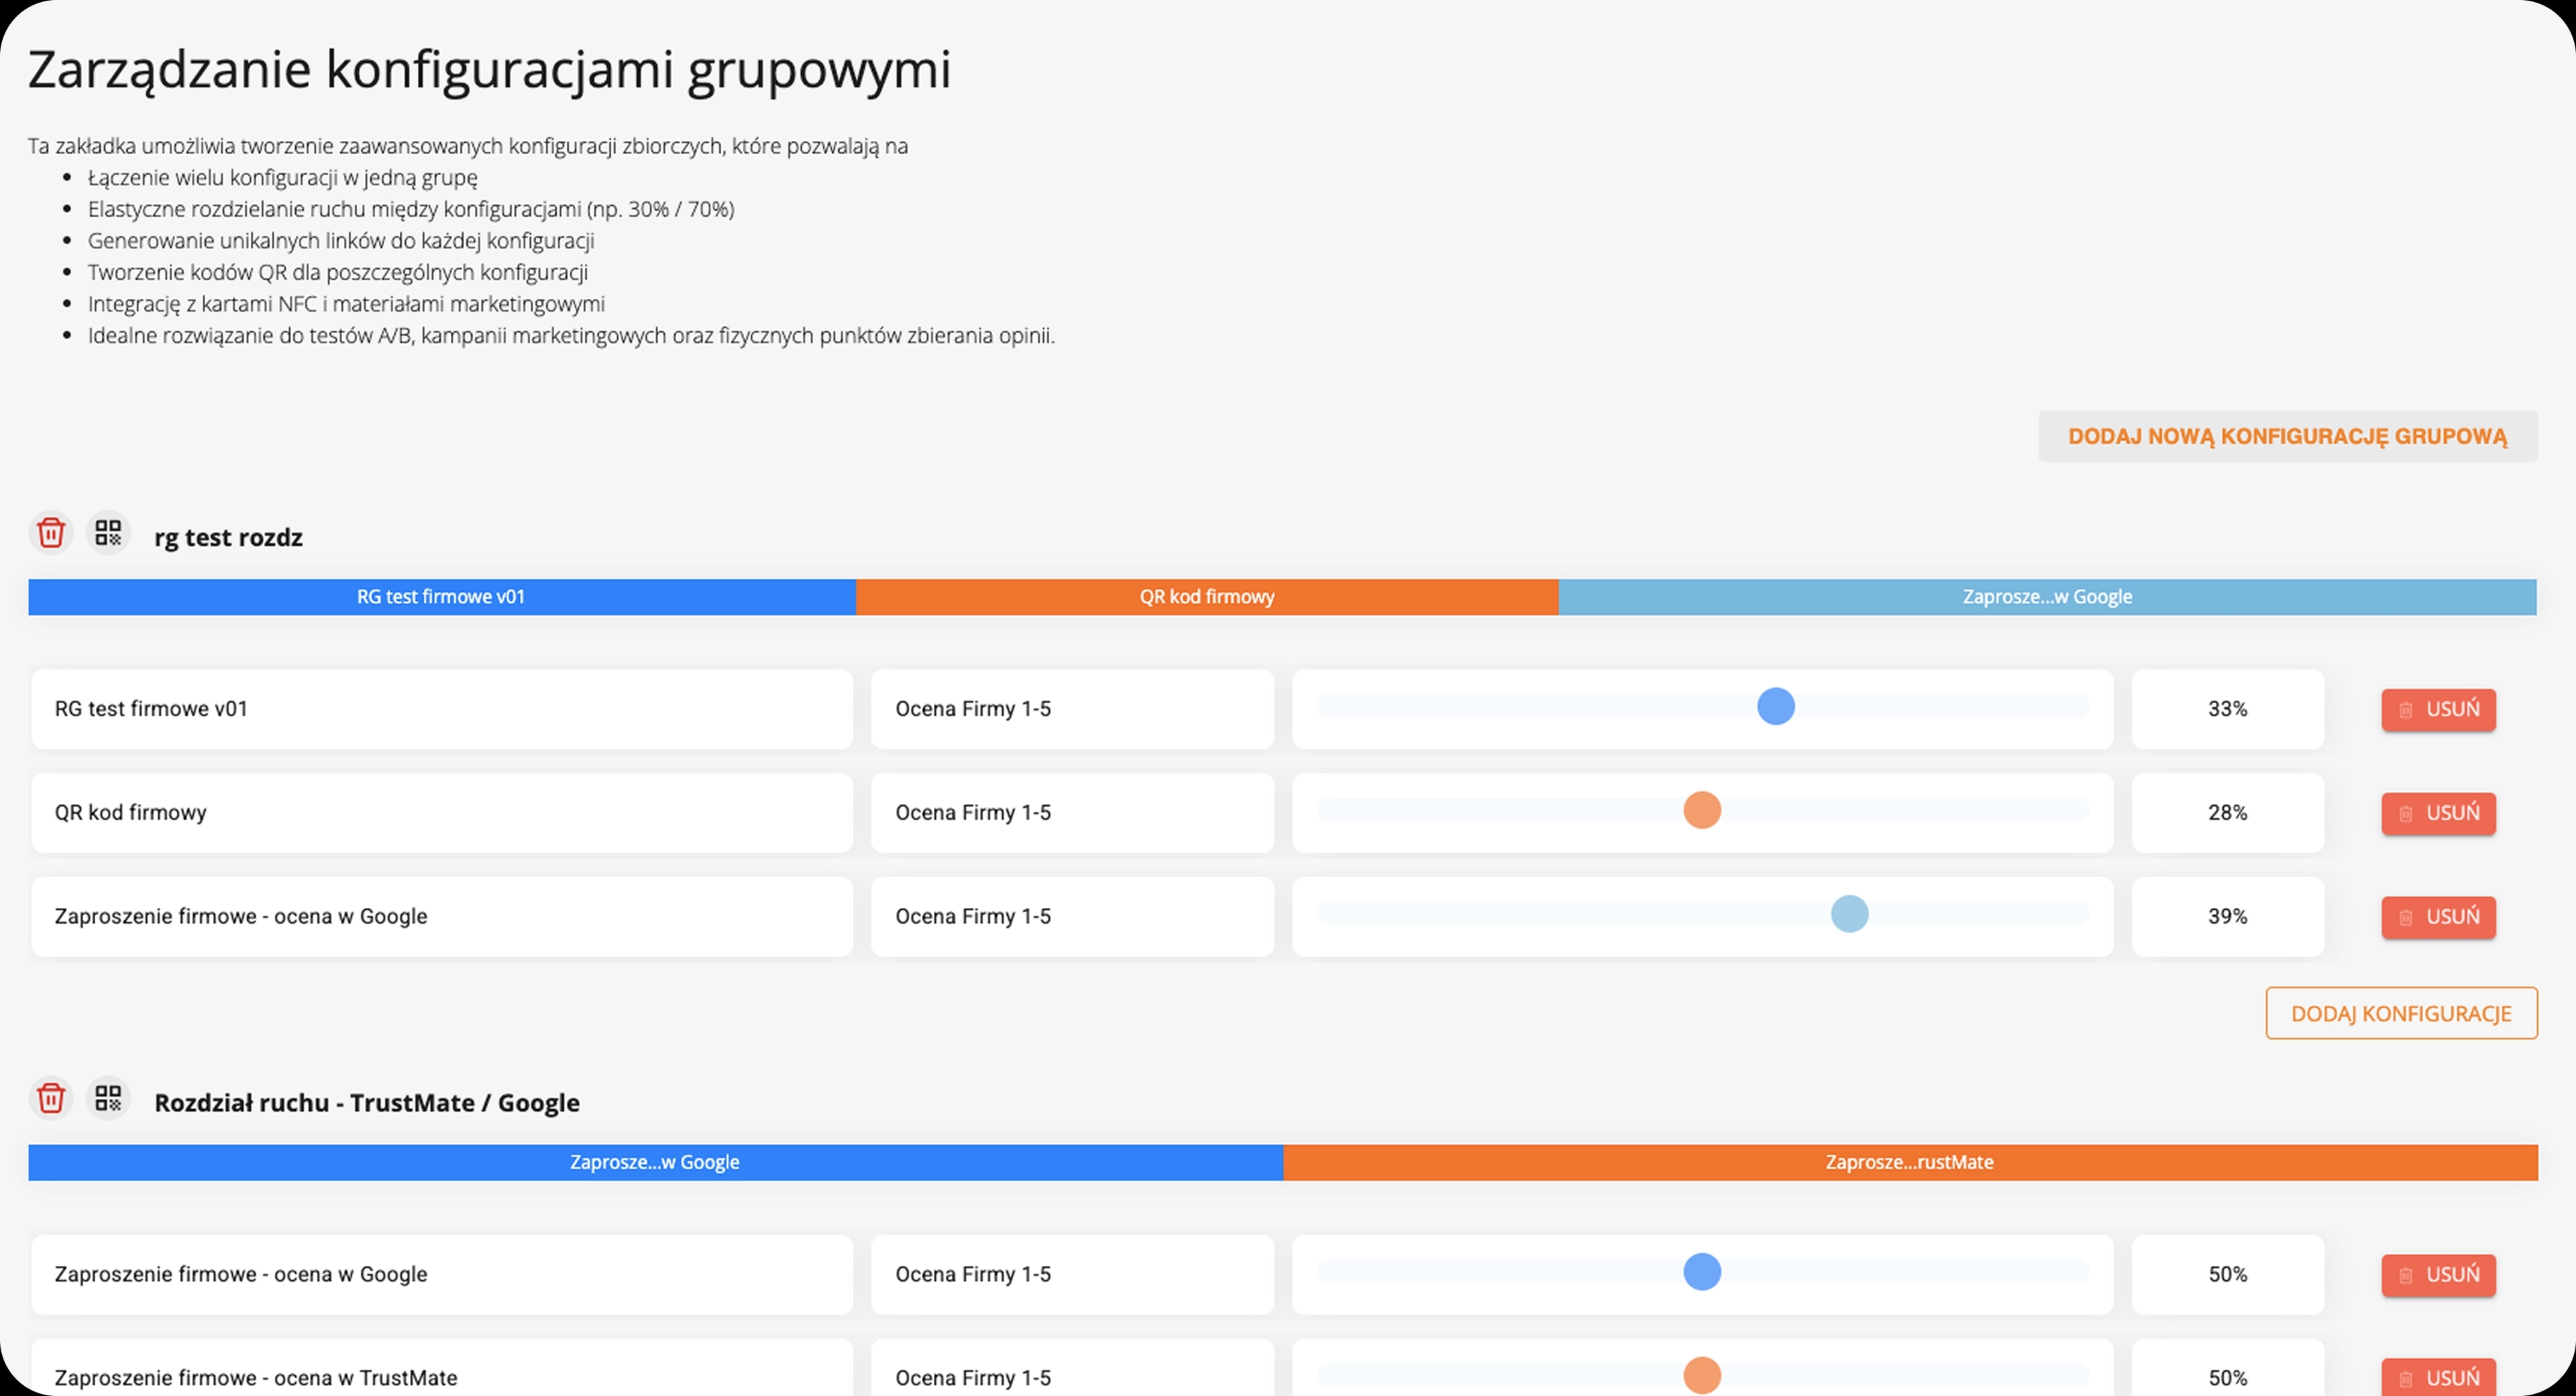
Task: Click the 'Zarządzanie konfiguracjami grupowymi' heading
Action: pyautogui.click(x=490, y=72)
